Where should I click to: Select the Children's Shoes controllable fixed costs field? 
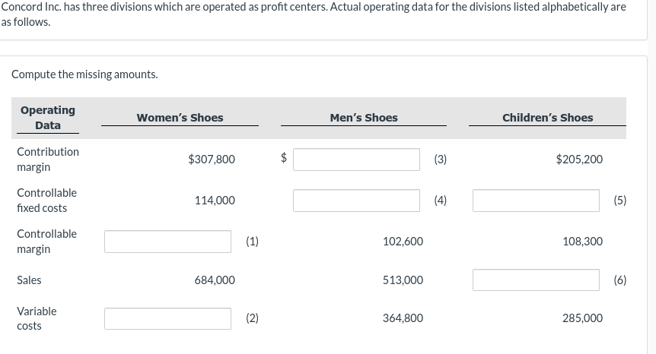[536, 201]
